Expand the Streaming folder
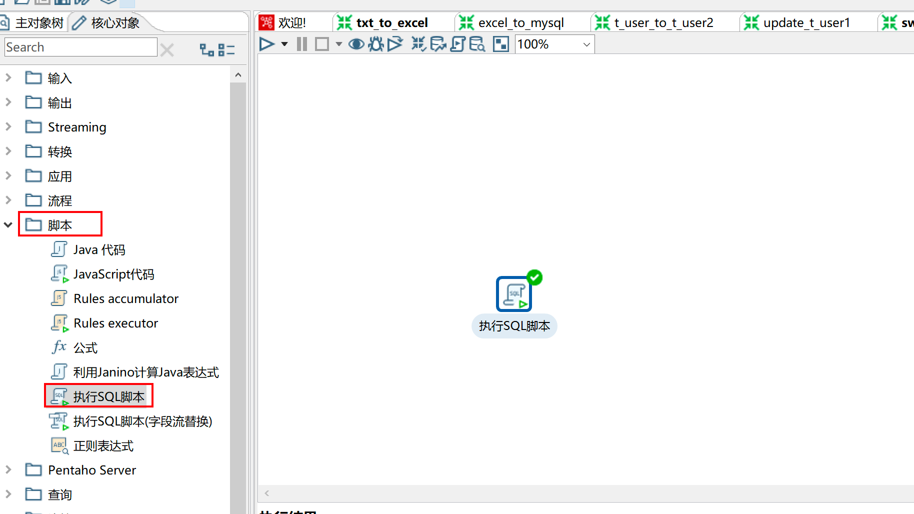Image resolution: width=914 pixels, height=514 pixels. [8, 127]
